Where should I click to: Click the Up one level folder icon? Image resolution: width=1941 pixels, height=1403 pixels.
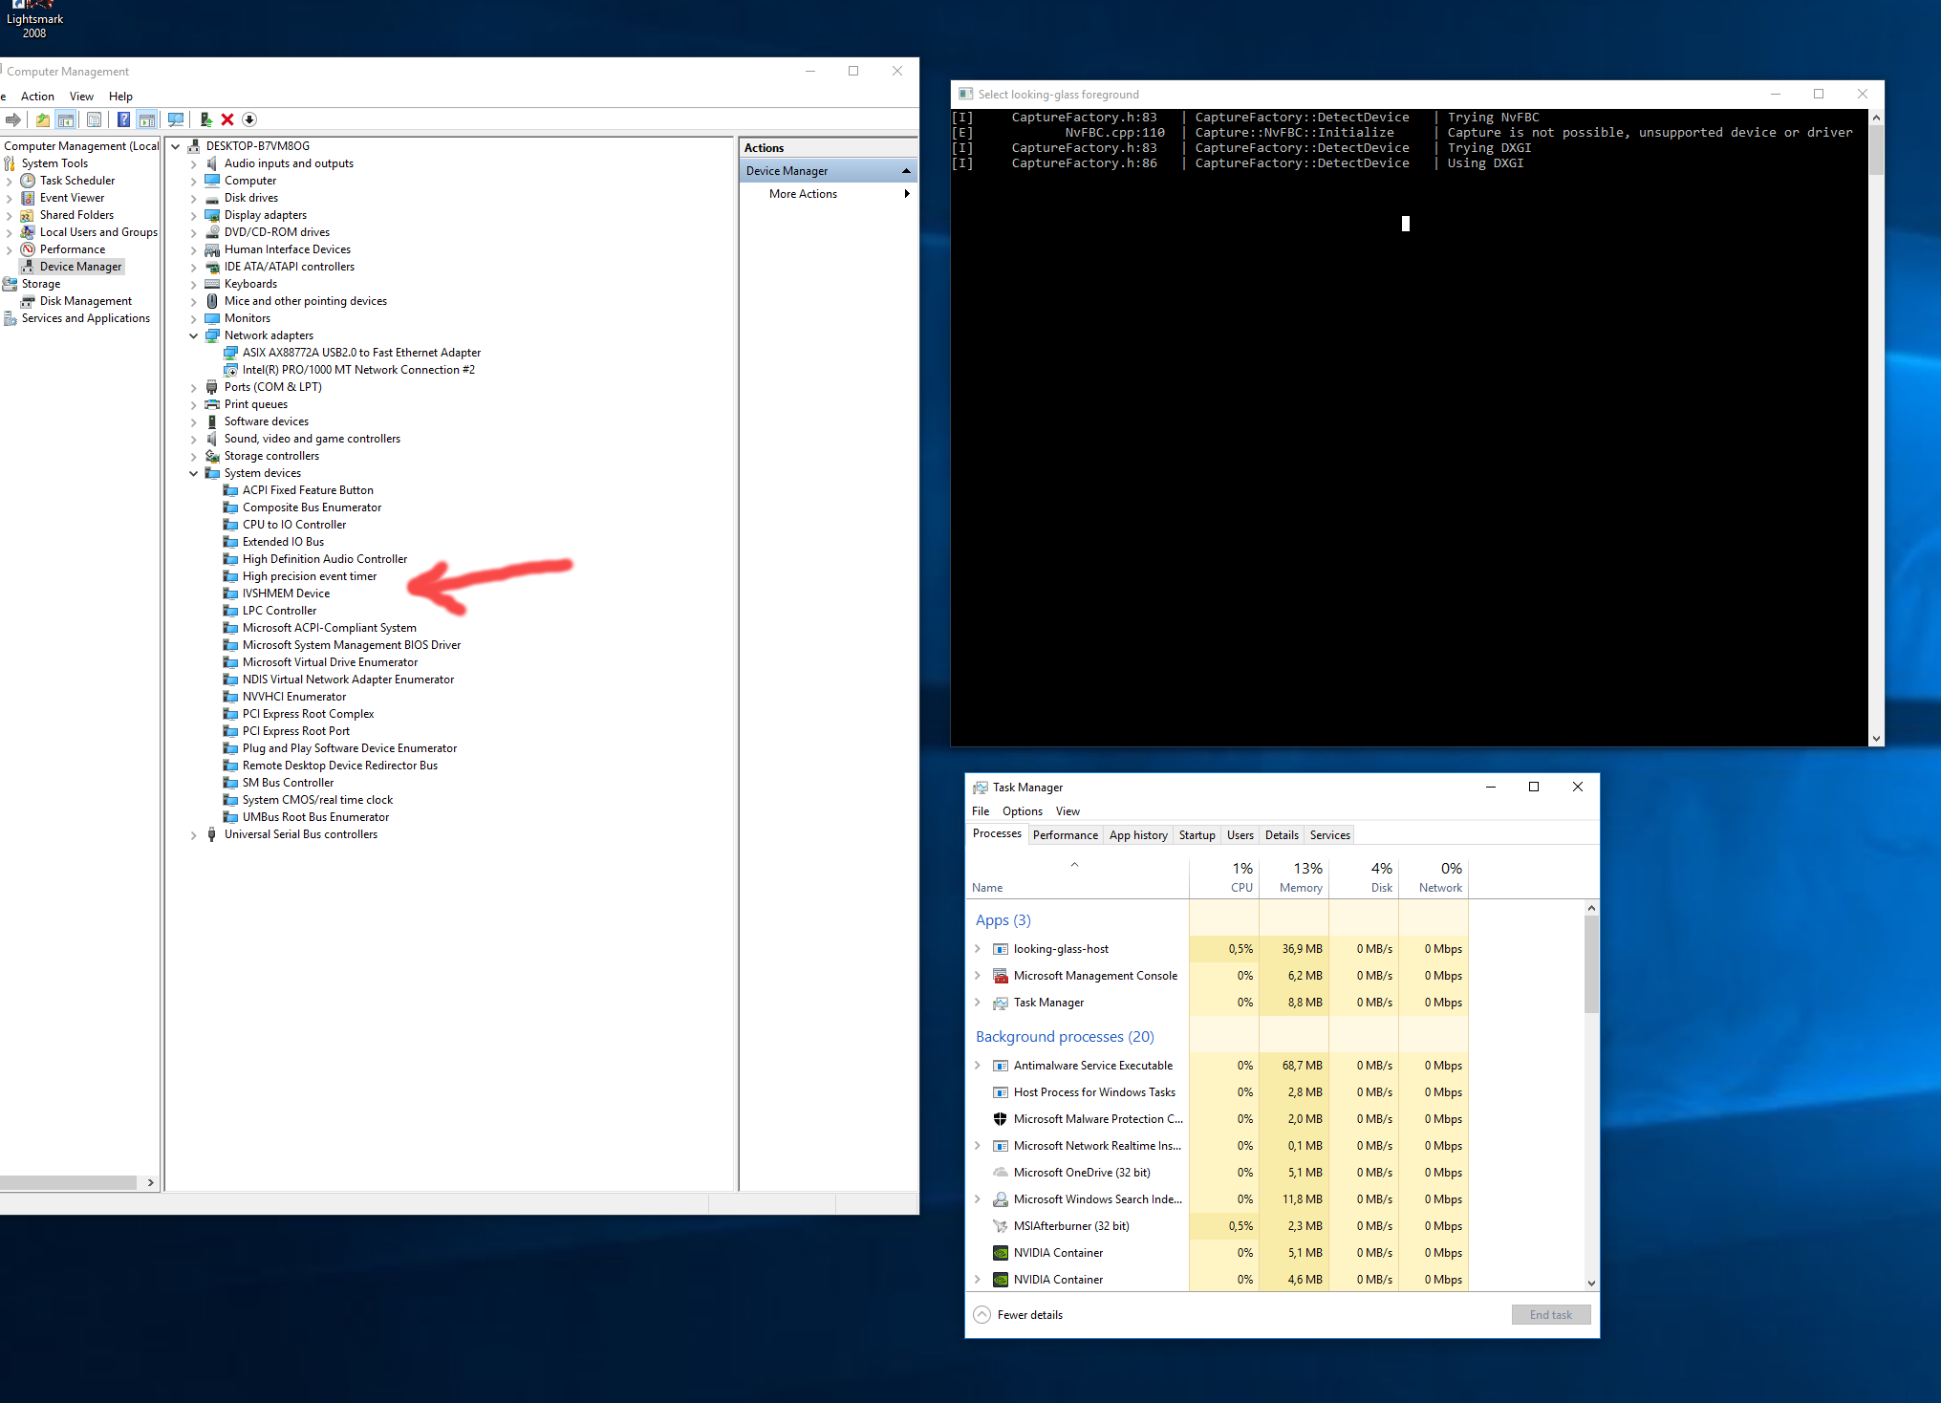pyautogui.click(x=42, y=119)
